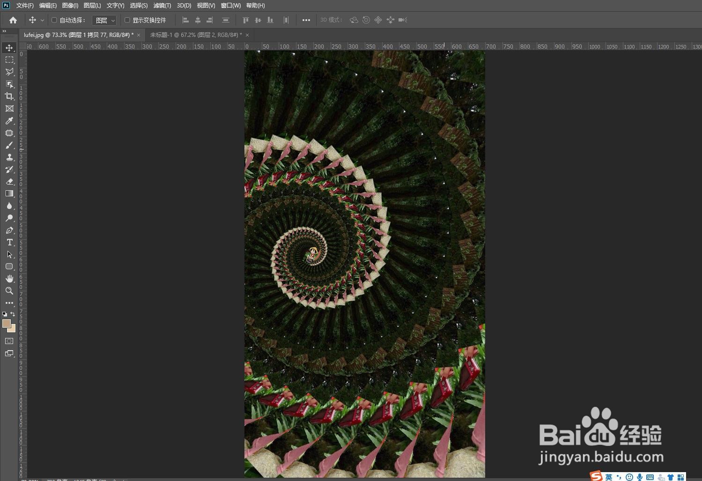
Task: Close the 未标题-1 document tab
Action: [x=247, y=35]
